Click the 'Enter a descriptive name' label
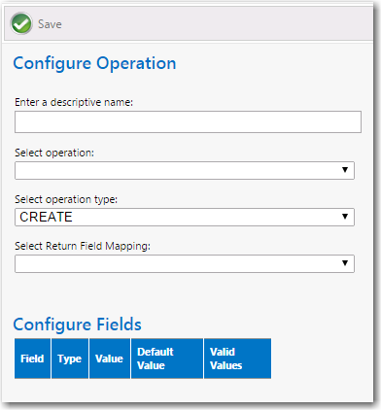This screenshot has width=381, height=410. [74, 102]
